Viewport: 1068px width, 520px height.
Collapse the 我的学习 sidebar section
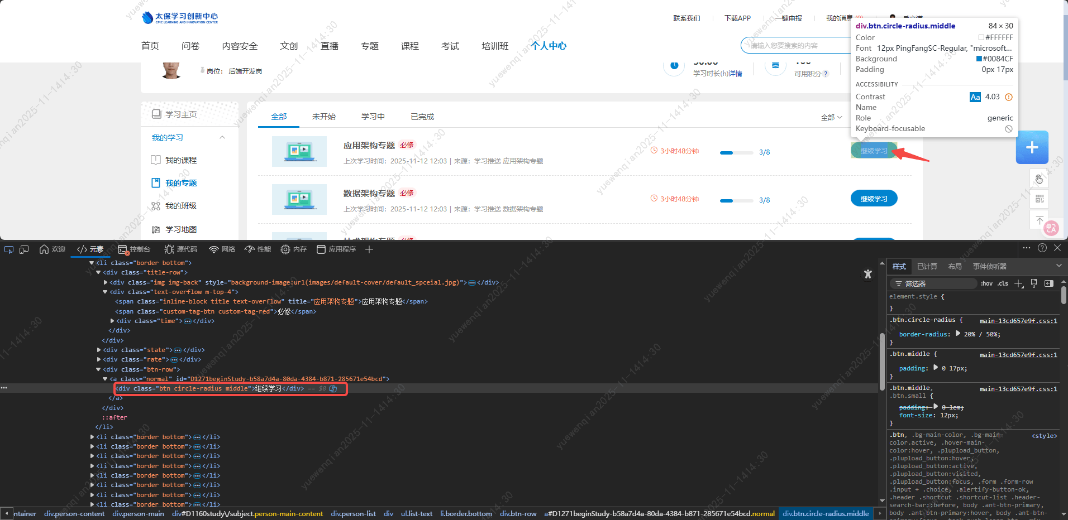pyautogui.click(x=222, y=137)
